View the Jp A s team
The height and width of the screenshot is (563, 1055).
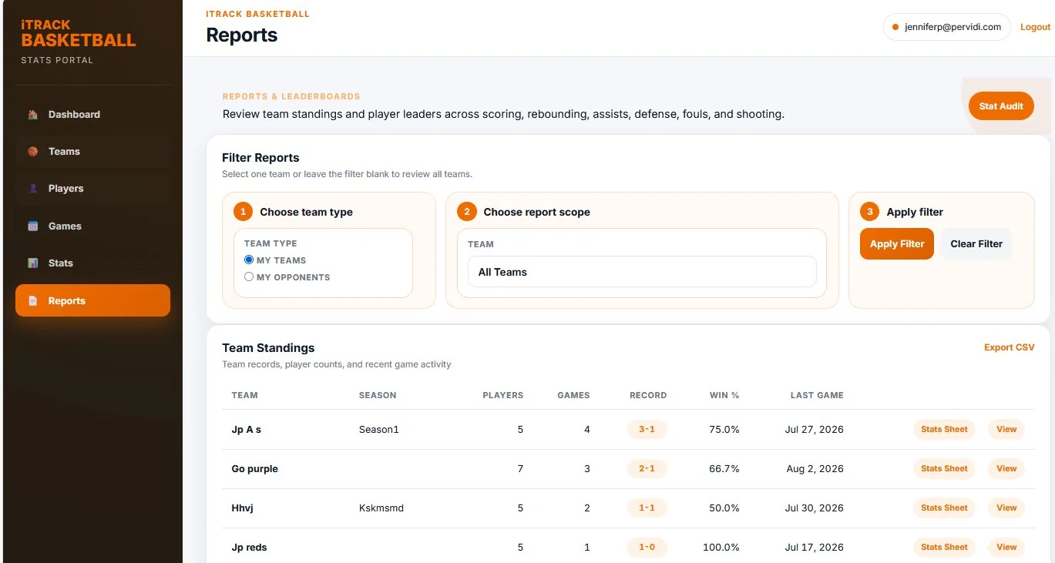click(1006, 430)
